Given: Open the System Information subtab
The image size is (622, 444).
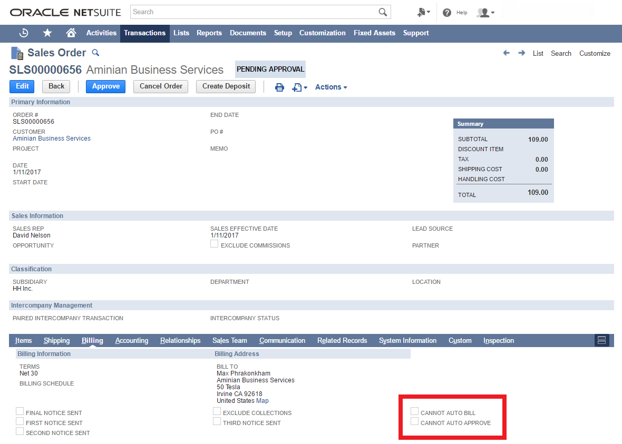Looking at the screenshot, I should 407,341.
